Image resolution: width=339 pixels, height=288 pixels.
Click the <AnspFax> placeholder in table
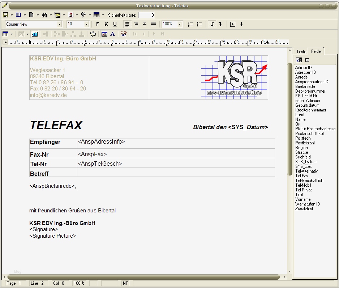coord(92,154)
